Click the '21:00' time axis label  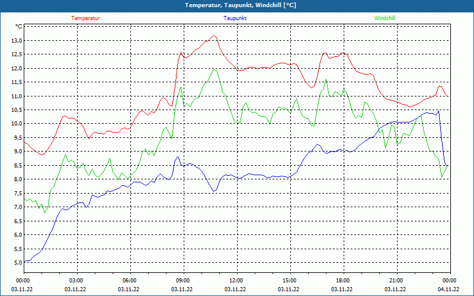coord(397,281)
